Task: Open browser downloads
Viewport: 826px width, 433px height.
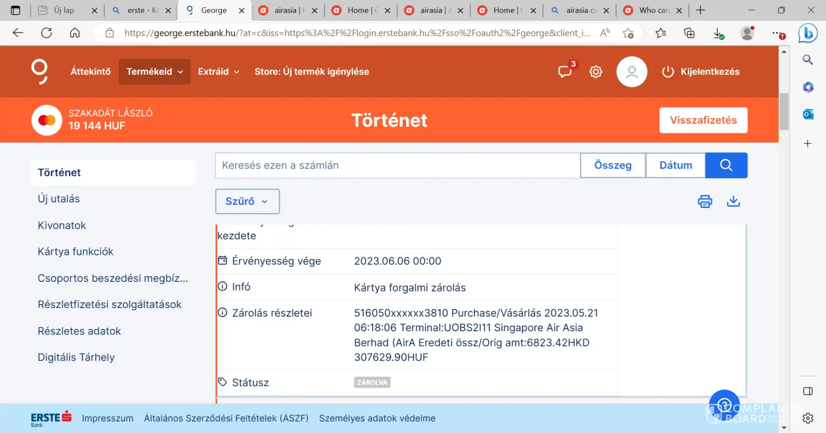Action: click(x=719, y=33)
